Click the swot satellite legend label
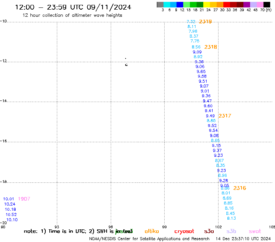The width and height of the screenshot is (275, 242). 255,231
